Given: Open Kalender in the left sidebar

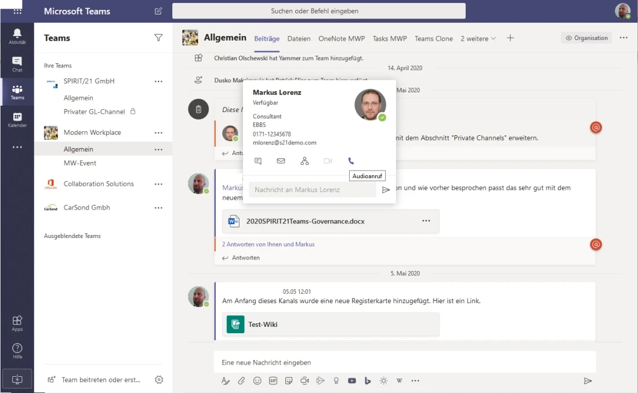Looking at the screenshot, I should click(x=17, y=120).
